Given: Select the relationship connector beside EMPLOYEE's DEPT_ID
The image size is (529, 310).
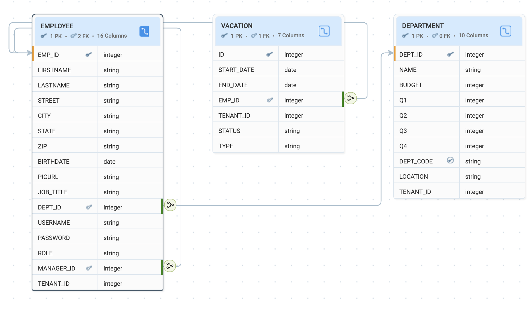Looking at the screenshot, I should (170, 205).
